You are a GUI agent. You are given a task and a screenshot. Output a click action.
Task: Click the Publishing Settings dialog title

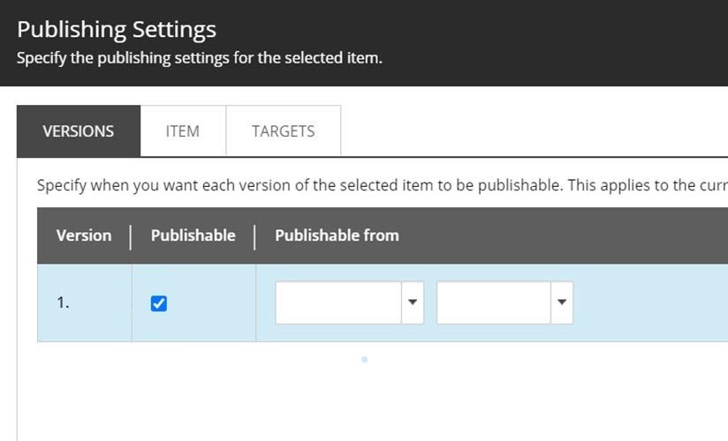117,29
